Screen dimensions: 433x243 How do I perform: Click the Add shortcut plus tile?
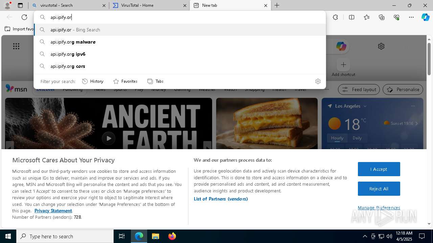pos(343,64)
